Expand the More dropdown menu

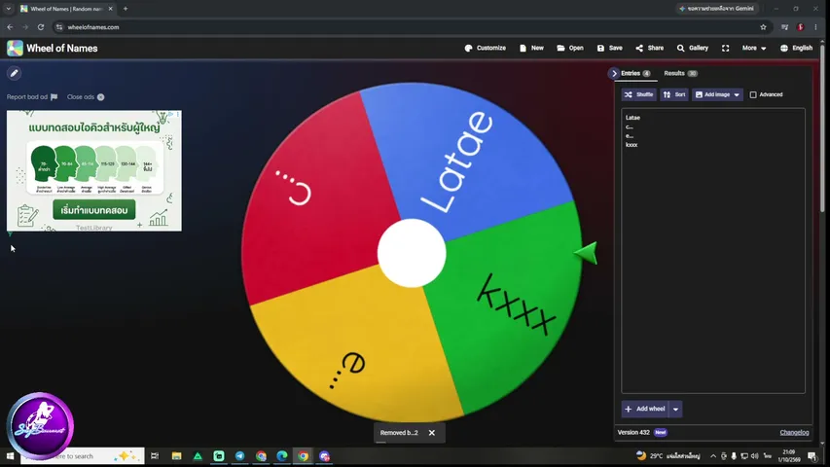point(754,49)
